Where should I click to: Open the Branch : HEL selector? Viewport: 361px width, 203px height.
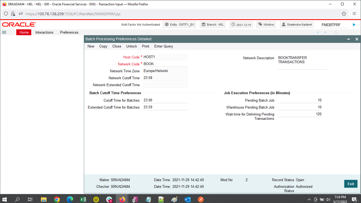(213, 25)
